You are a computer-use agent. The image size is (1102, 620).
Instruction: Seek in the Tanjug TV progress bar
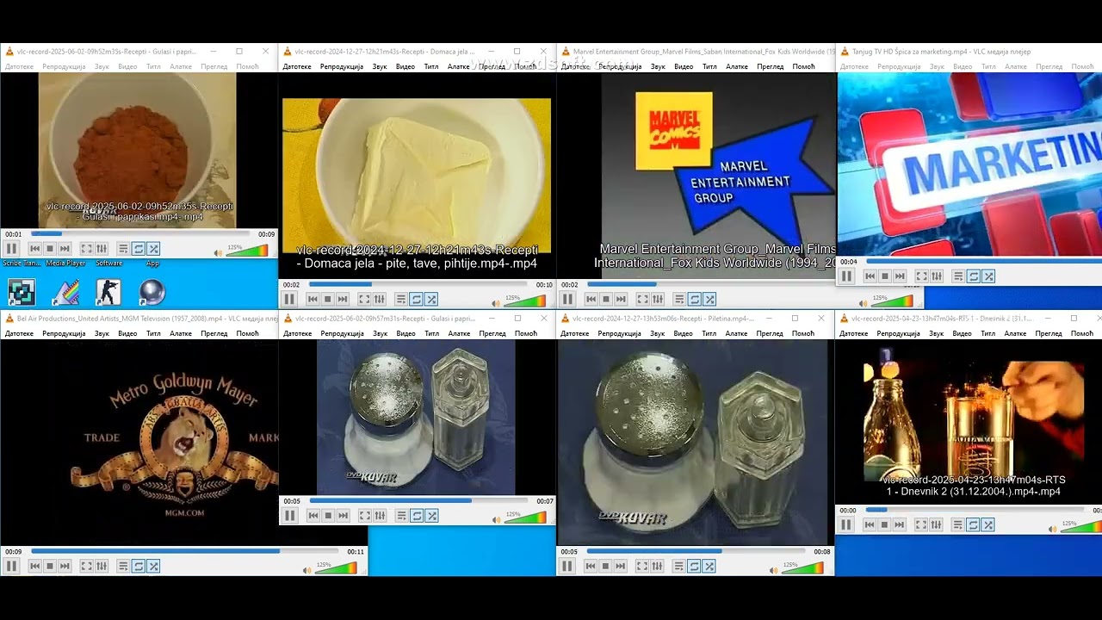click(983, 261)
